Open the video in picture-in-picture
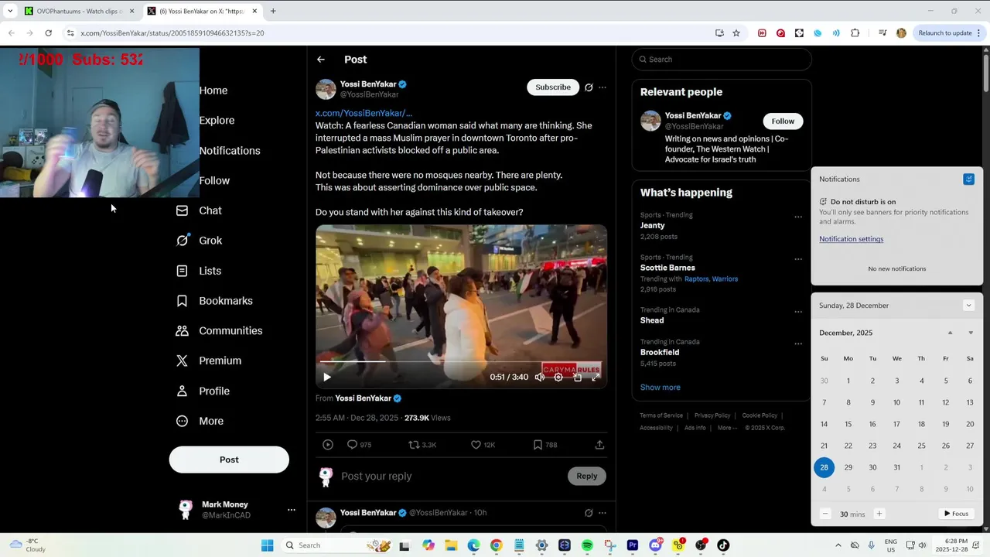Viewport: 990px width, 557px height. pyautogui.click(x=577, y=378)
